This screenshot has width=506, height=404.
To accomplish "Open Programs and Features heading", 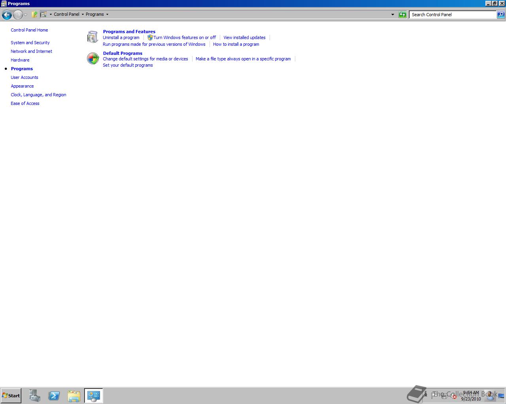I will [x=129, y=32].
